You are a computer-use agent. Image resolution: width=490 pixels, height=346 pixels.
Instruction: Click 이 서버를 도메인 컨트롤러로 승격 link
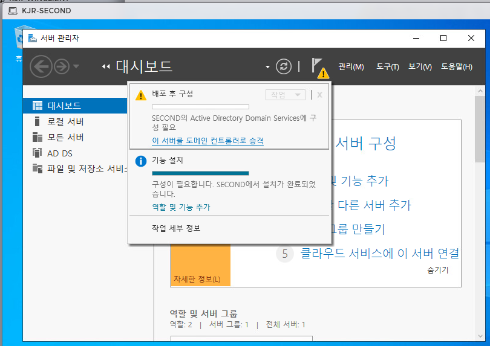(207, 141)
